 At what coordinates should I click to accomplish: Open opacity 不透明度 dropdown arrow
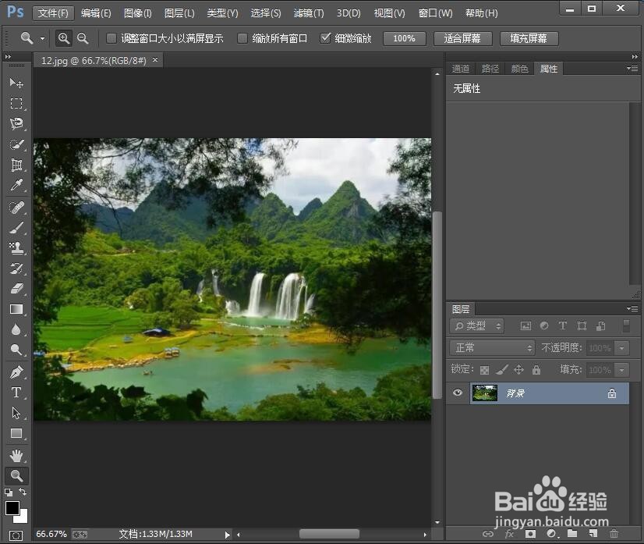coord(622,348)
